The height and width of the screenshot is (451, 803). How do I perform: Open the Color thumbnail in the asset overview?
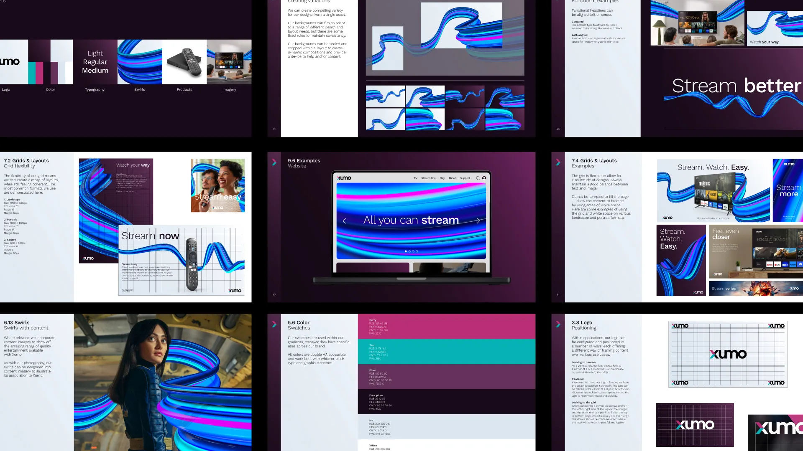50,62
